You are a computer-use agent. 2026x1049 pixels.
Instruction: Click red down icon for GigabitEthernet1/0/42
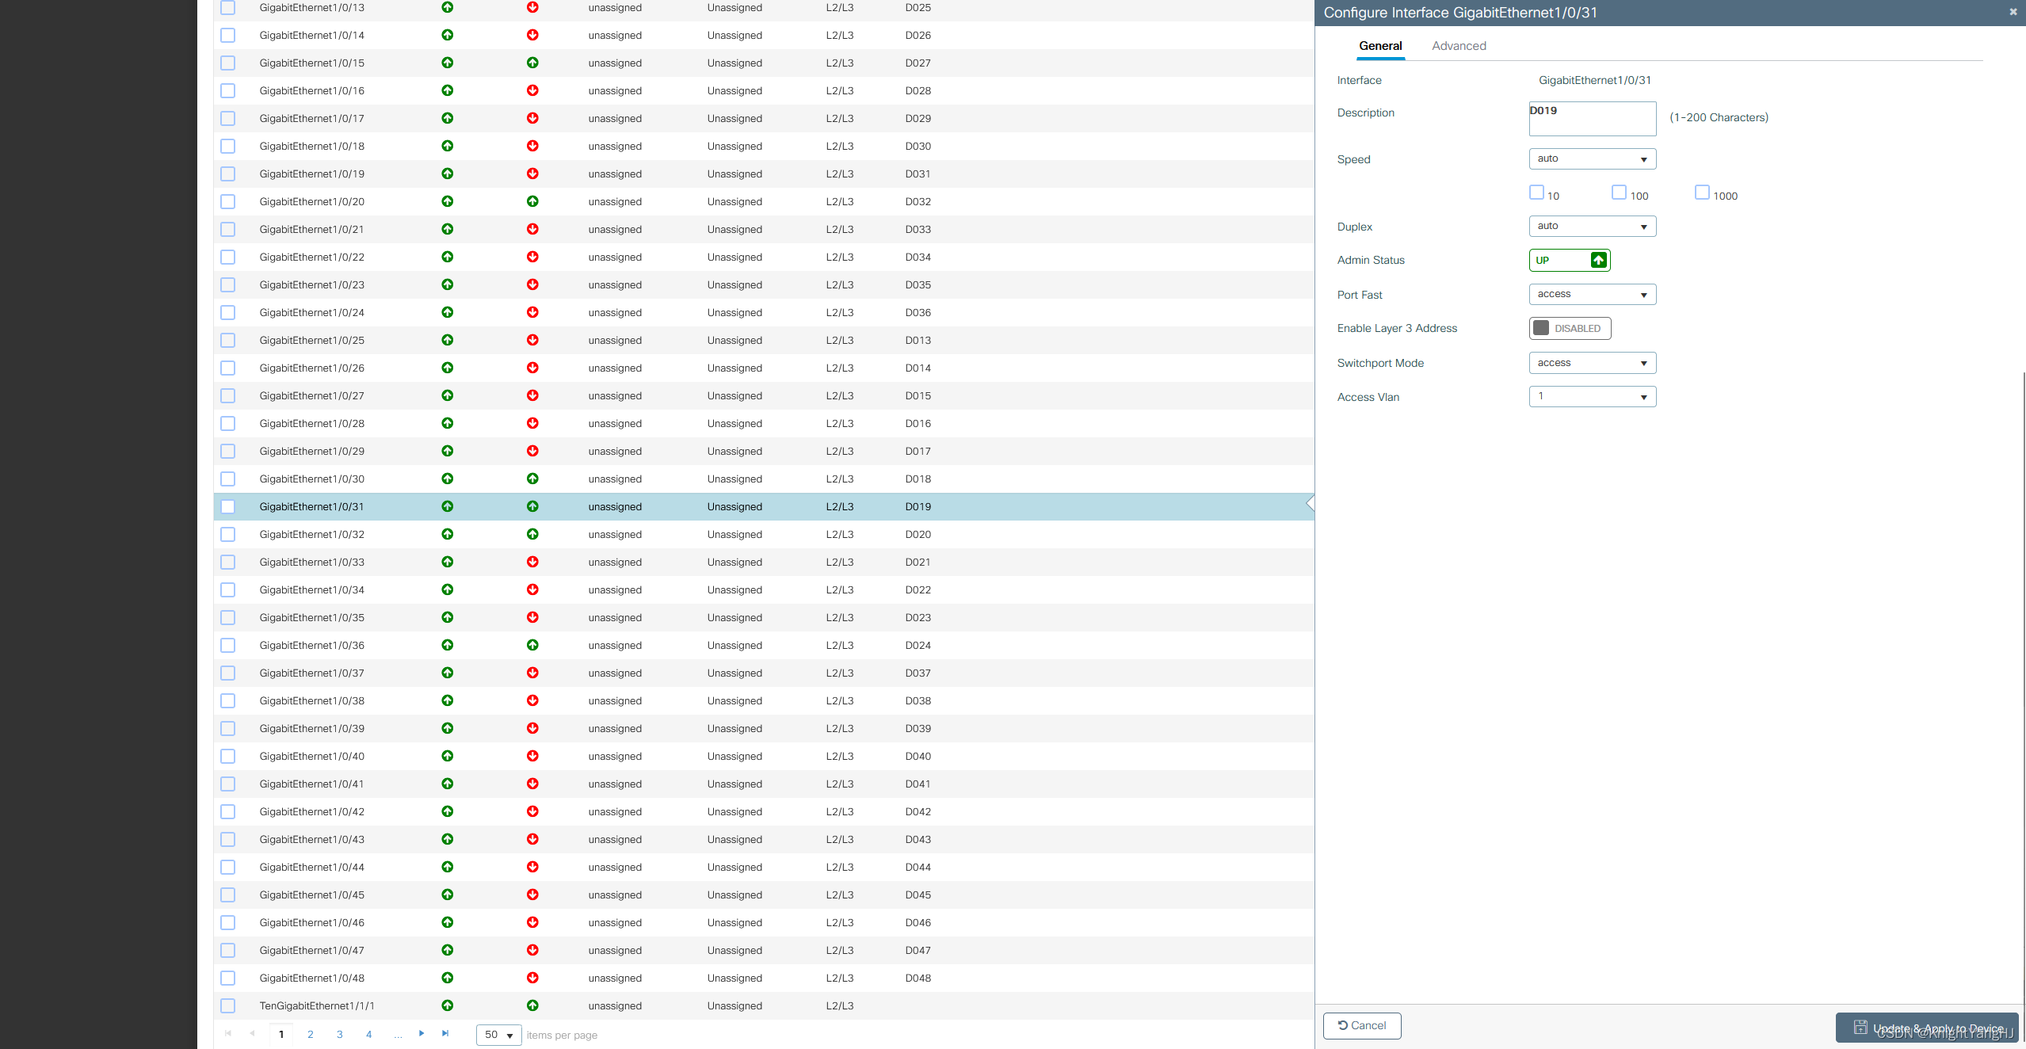(x=532, y=811)
